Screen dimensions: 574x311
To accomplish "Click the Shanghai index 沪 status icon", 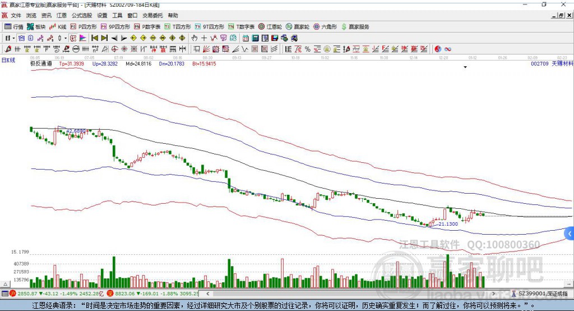I will pyautogui.click(x=13, y=294).
